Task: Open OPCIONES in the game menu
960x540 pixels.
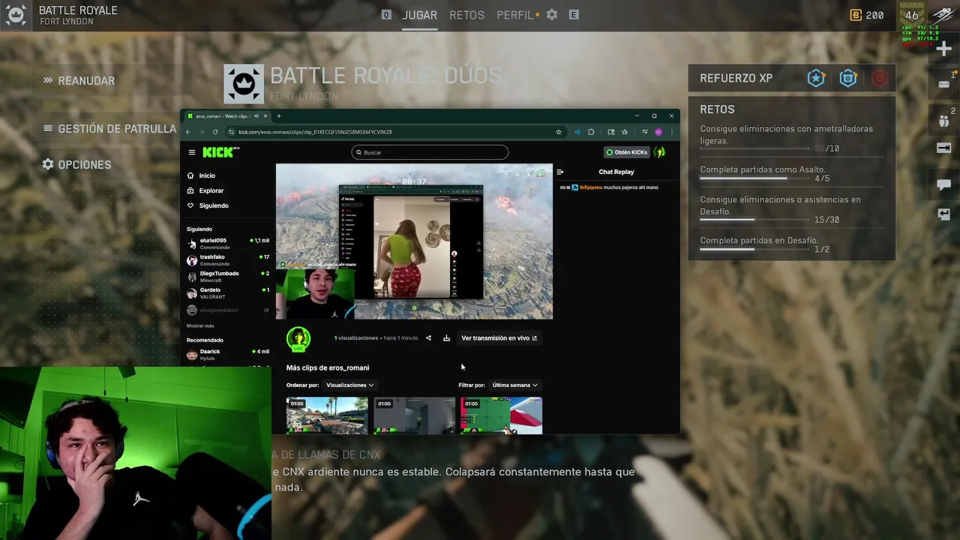Action: (x=85, y=165)
